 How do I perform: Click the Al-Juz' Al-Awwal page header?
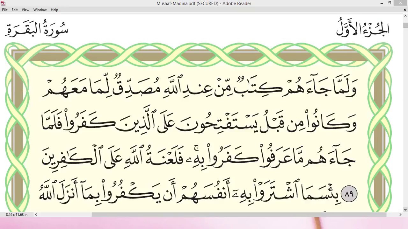click(x=363, y=28)
